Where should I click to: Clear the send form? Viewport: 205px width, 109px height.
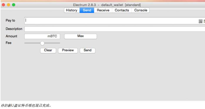pyautogui.click(x=48, y=51)
